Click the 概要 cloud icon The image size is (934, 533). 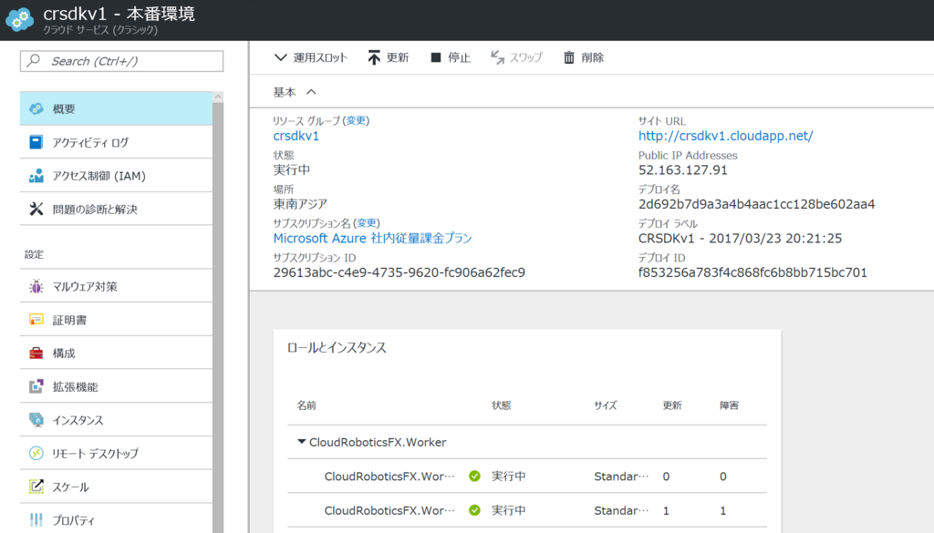[x=36, y=108]
